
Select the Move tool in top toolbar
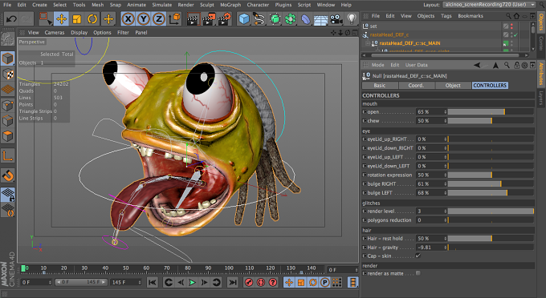[x=61, y=18]
